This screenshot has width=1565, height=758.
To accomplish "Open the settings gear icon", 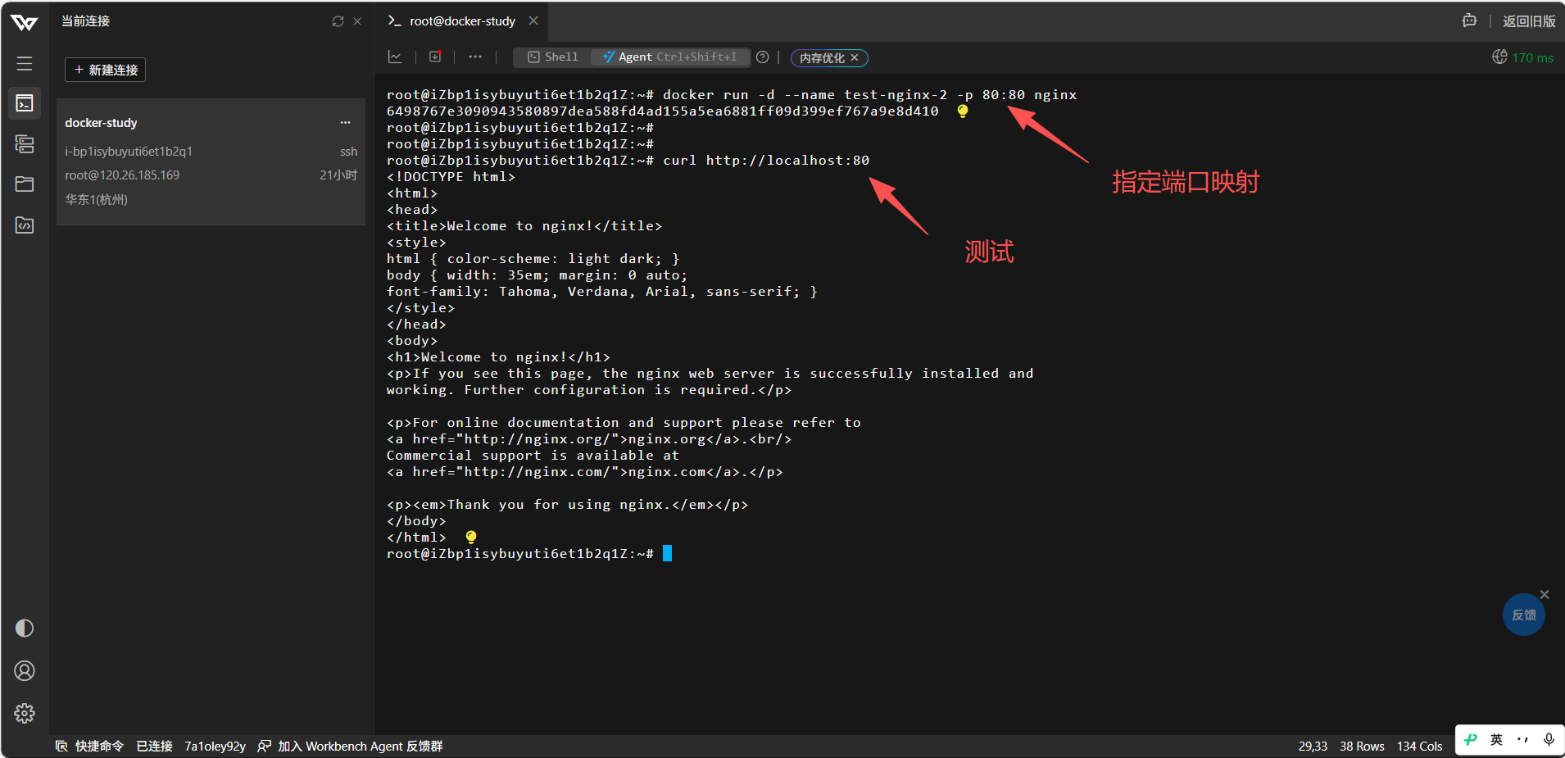I will click(25, 713).
